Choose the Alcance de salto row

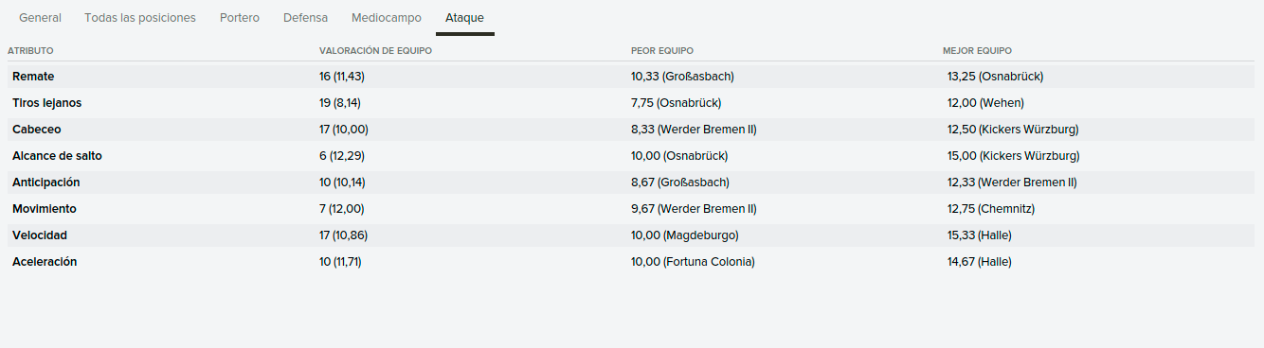click(632, 155)
